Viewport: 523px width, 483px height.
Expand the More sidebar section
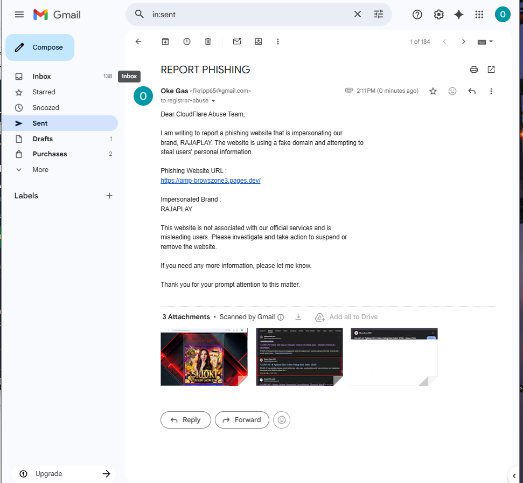[59, 170]
